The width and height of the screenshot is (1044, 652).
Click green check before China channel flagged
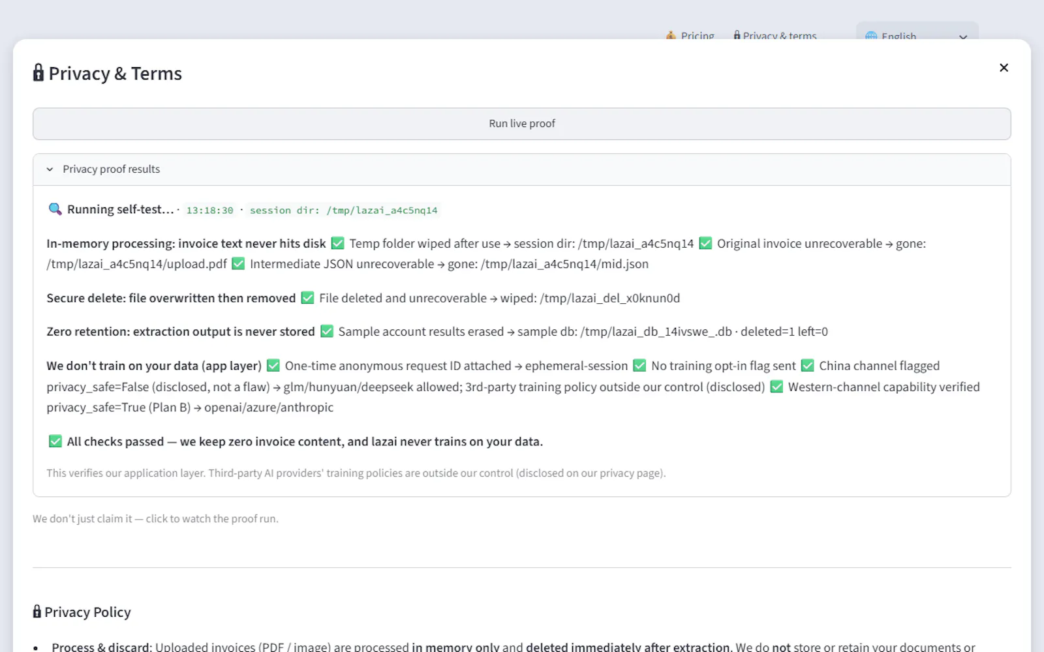point(808,366)
